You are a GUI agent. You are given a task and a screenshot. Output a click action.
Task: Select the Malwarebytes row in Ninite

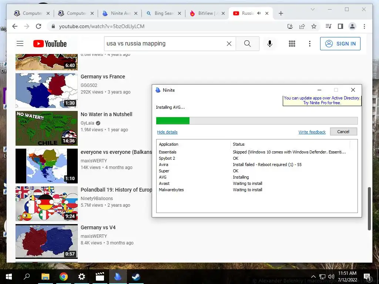coord(257,190)
